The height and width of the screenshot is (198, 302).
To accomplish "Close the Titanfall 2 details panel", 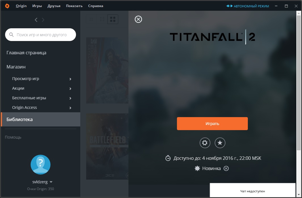I will click(138, 19).
